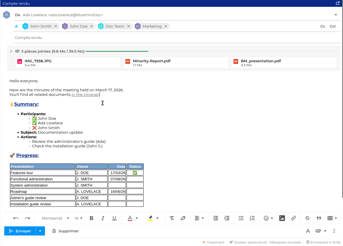Remove John Doe from recipients

(92, 26)
